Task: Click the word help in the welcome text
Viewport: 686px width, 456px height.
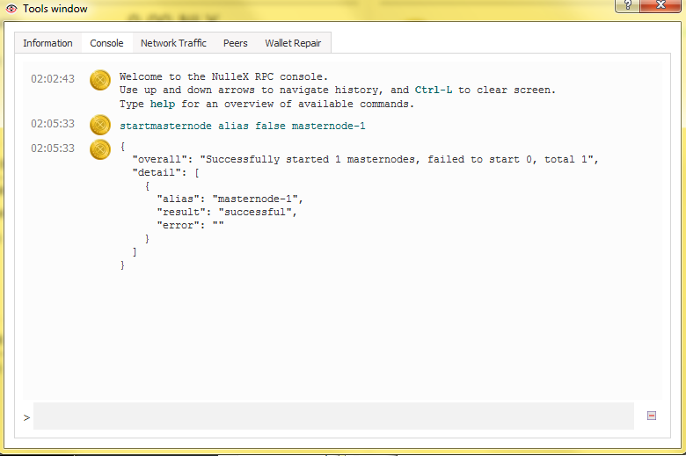Action: point(163,104)
